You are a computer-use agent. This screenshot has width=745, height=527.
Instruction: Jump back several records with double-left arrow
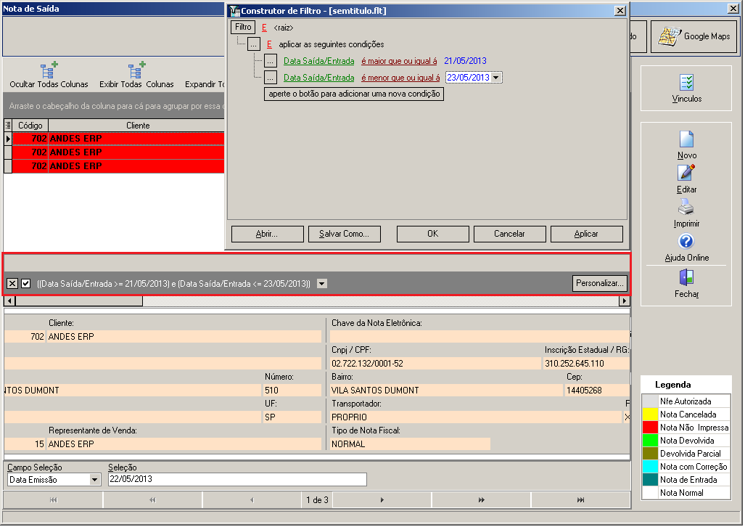[x=152, y=500]
